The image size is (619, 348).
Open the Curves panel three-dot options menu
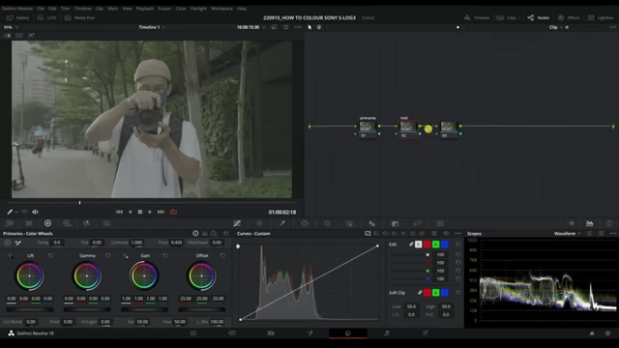click(x=457, y=234)
